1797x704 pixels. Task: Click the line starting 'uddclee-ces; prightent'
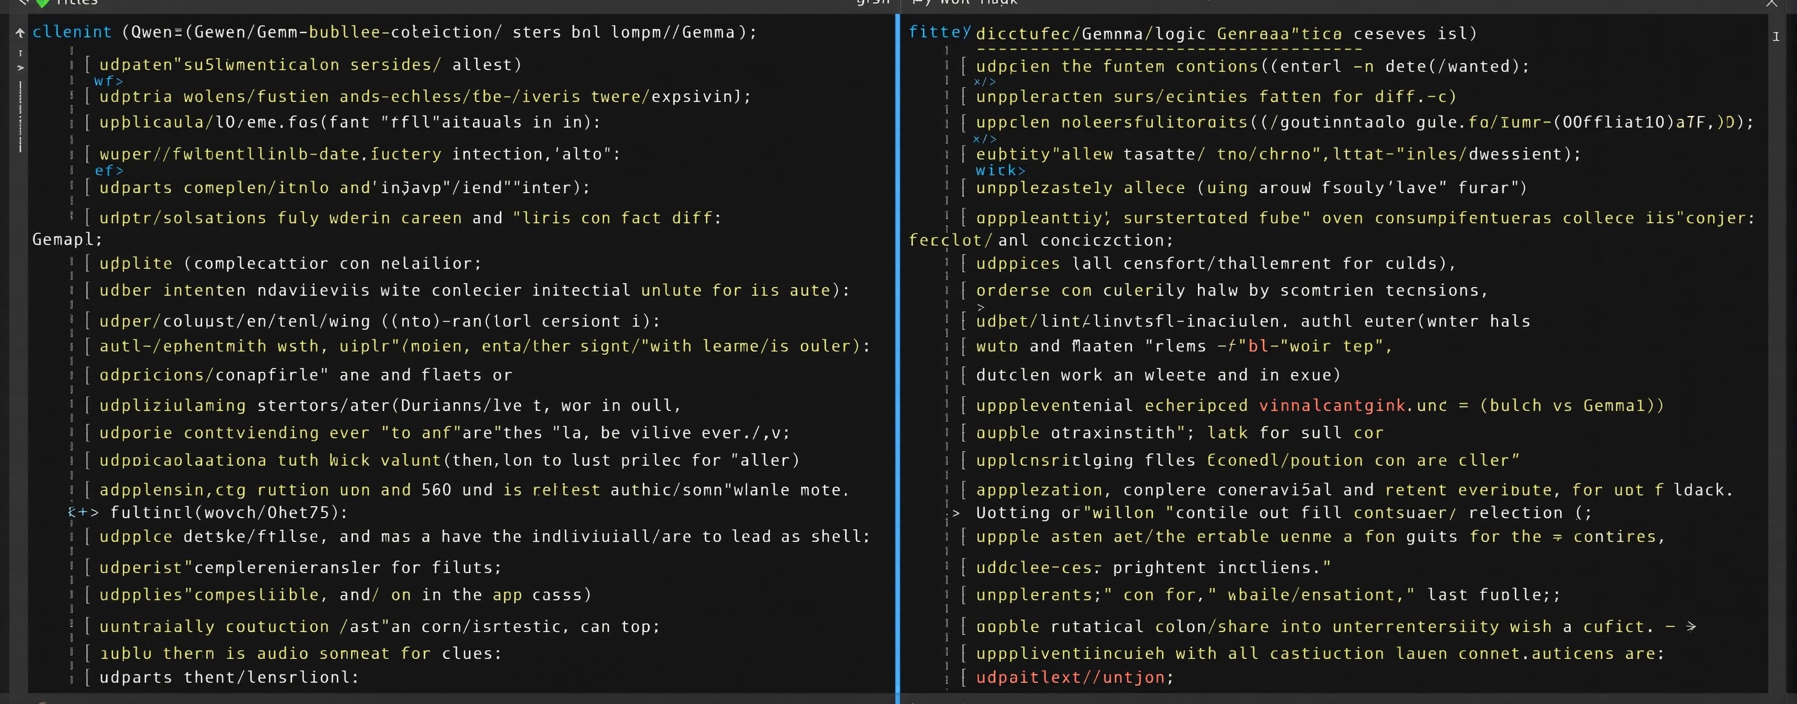[x=1153, y=568]
